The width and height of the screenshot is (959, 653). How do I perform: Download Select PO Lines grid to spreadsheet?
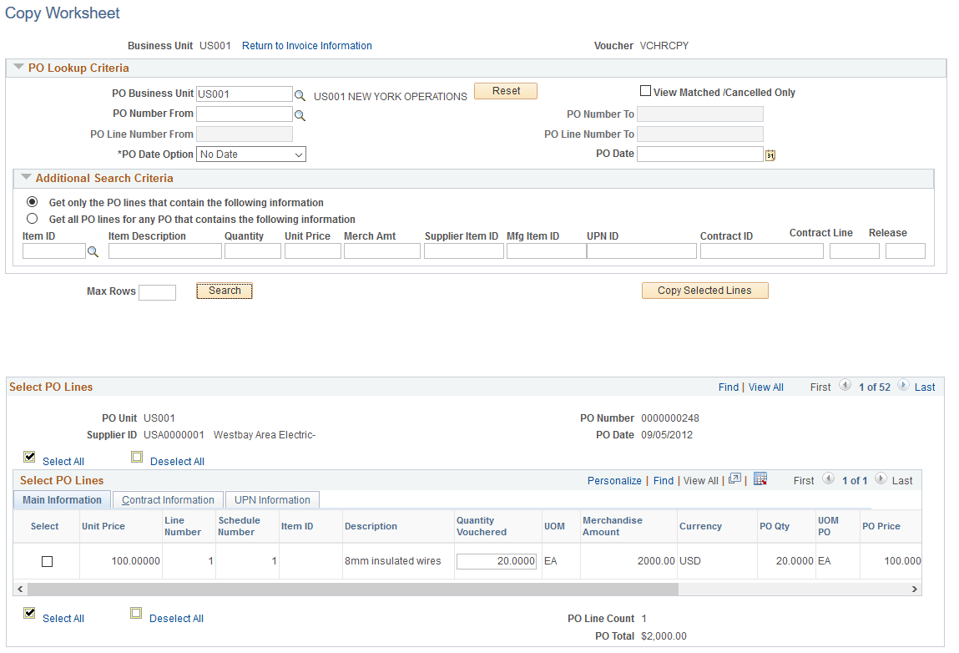[760, 480]
